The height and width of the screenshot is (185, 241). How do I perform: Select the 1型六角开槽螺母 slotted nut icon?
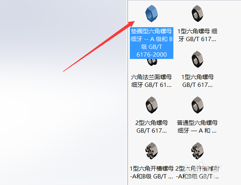152,151
